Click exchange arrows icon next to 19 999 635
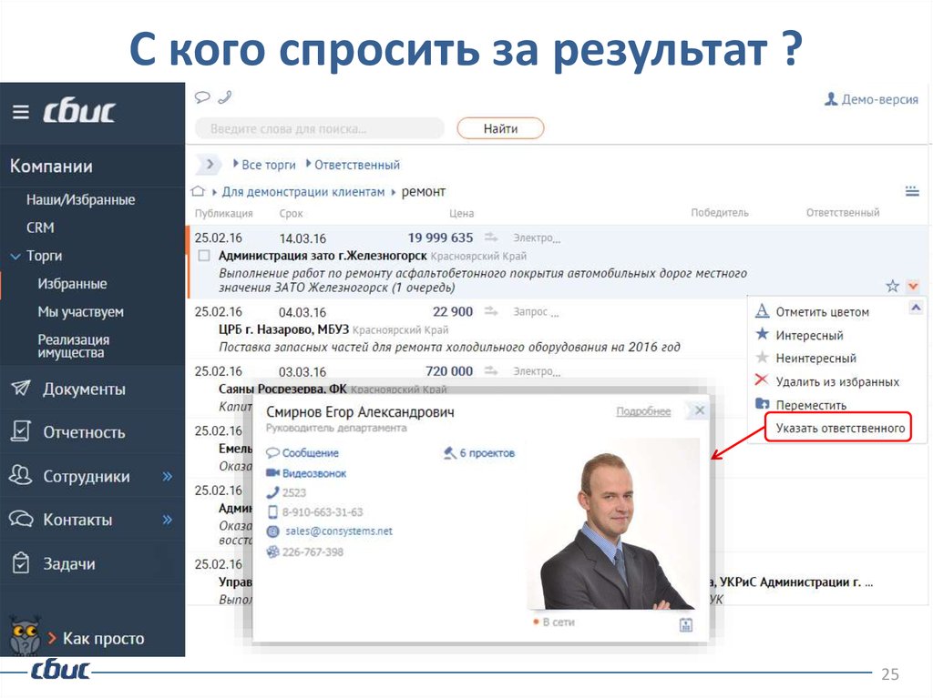This screenshot has height=698, width=933. [491, 238]
